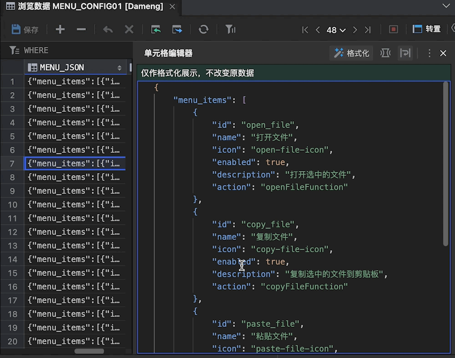This screenshot has height=358, width=455.
Task: Open cell editor more options menu
Action: pyautogui.click(x=429, y=53)
